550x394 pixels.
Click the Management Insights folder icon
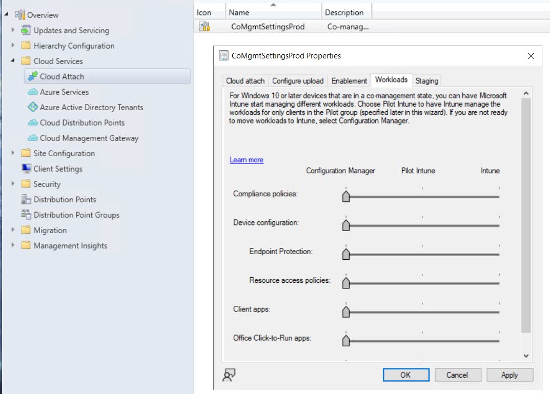[26, 245]
